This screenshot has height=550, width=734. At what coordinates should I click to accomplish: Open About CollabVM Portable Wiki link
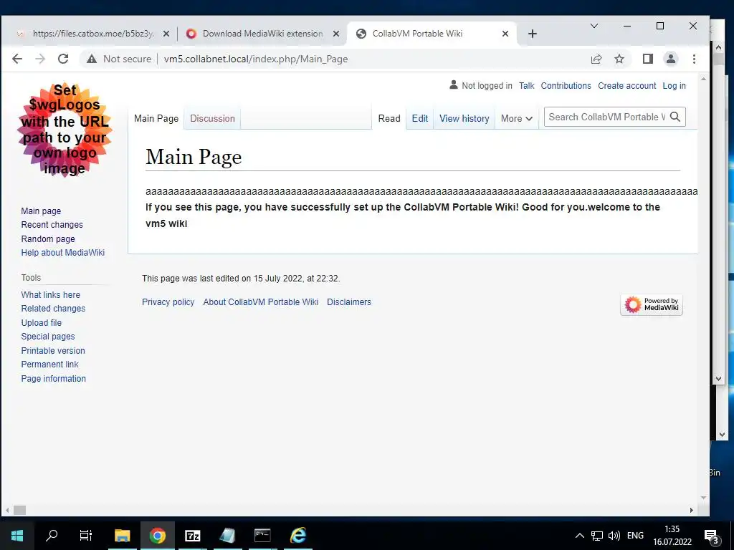pyautogui.click(x=261, y=302)
